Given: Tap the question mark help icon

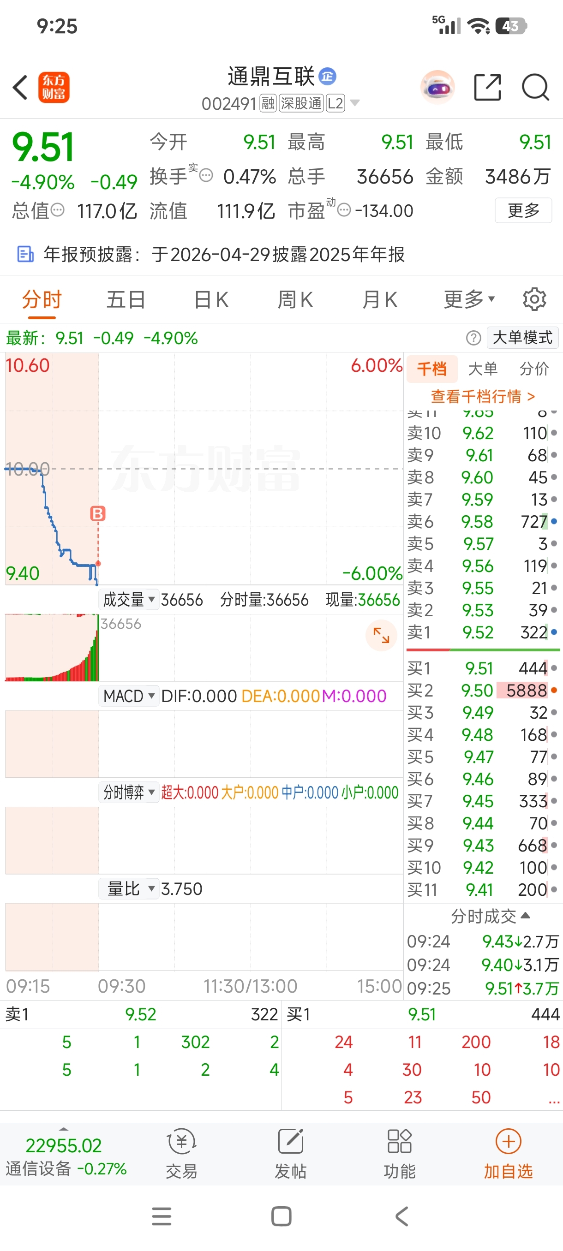Looking at the screenshot, I should (473, 338).
